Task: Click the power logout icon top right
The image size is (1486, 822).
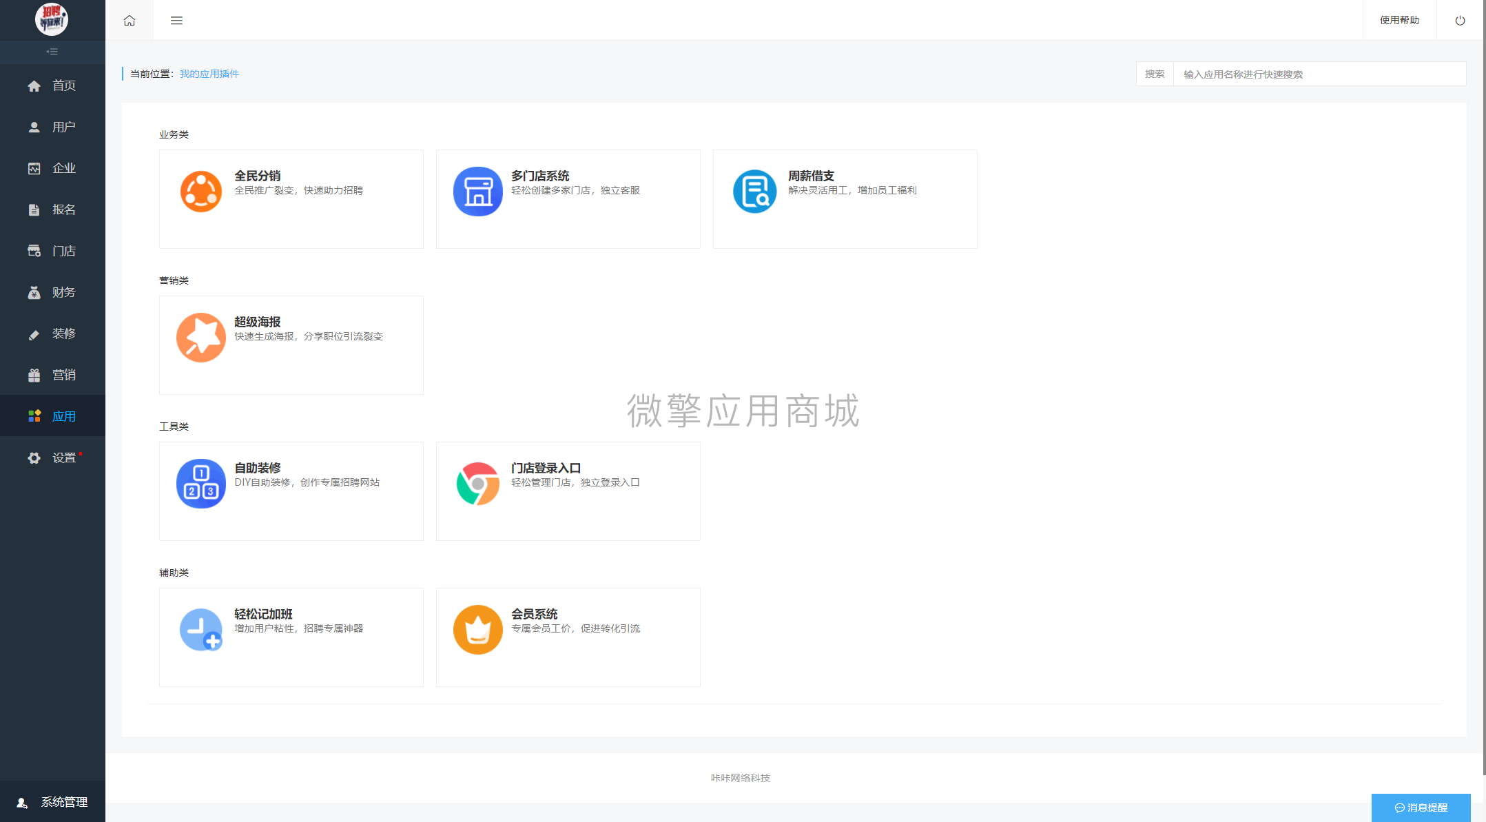Action: pos(1459,20)
